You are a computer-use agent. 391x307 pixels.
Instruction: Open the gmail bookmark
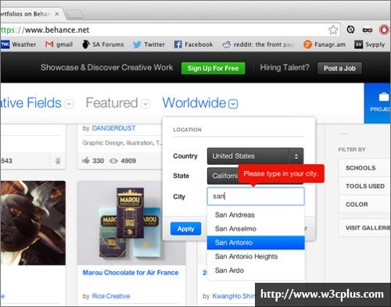tap(59, 45)
